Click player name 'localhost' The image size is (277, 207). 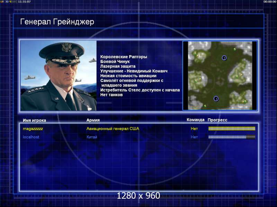point(31,137)
